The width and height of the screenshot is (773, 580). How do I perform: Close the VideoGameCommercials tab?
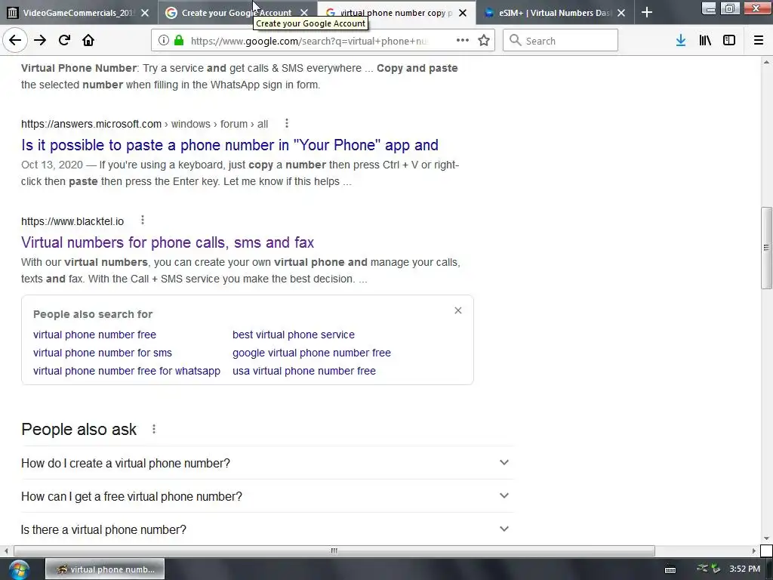click(x=145, y=13)
